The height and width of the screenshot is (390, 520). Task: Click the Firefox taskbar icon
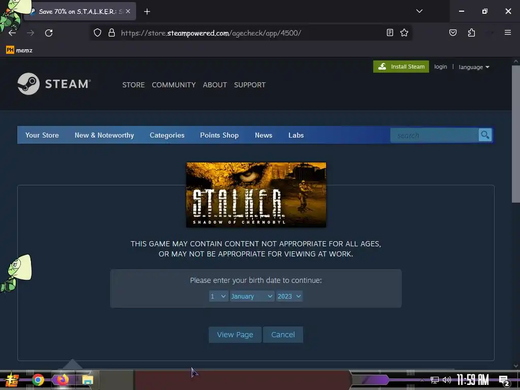click(x=62, y=380)
